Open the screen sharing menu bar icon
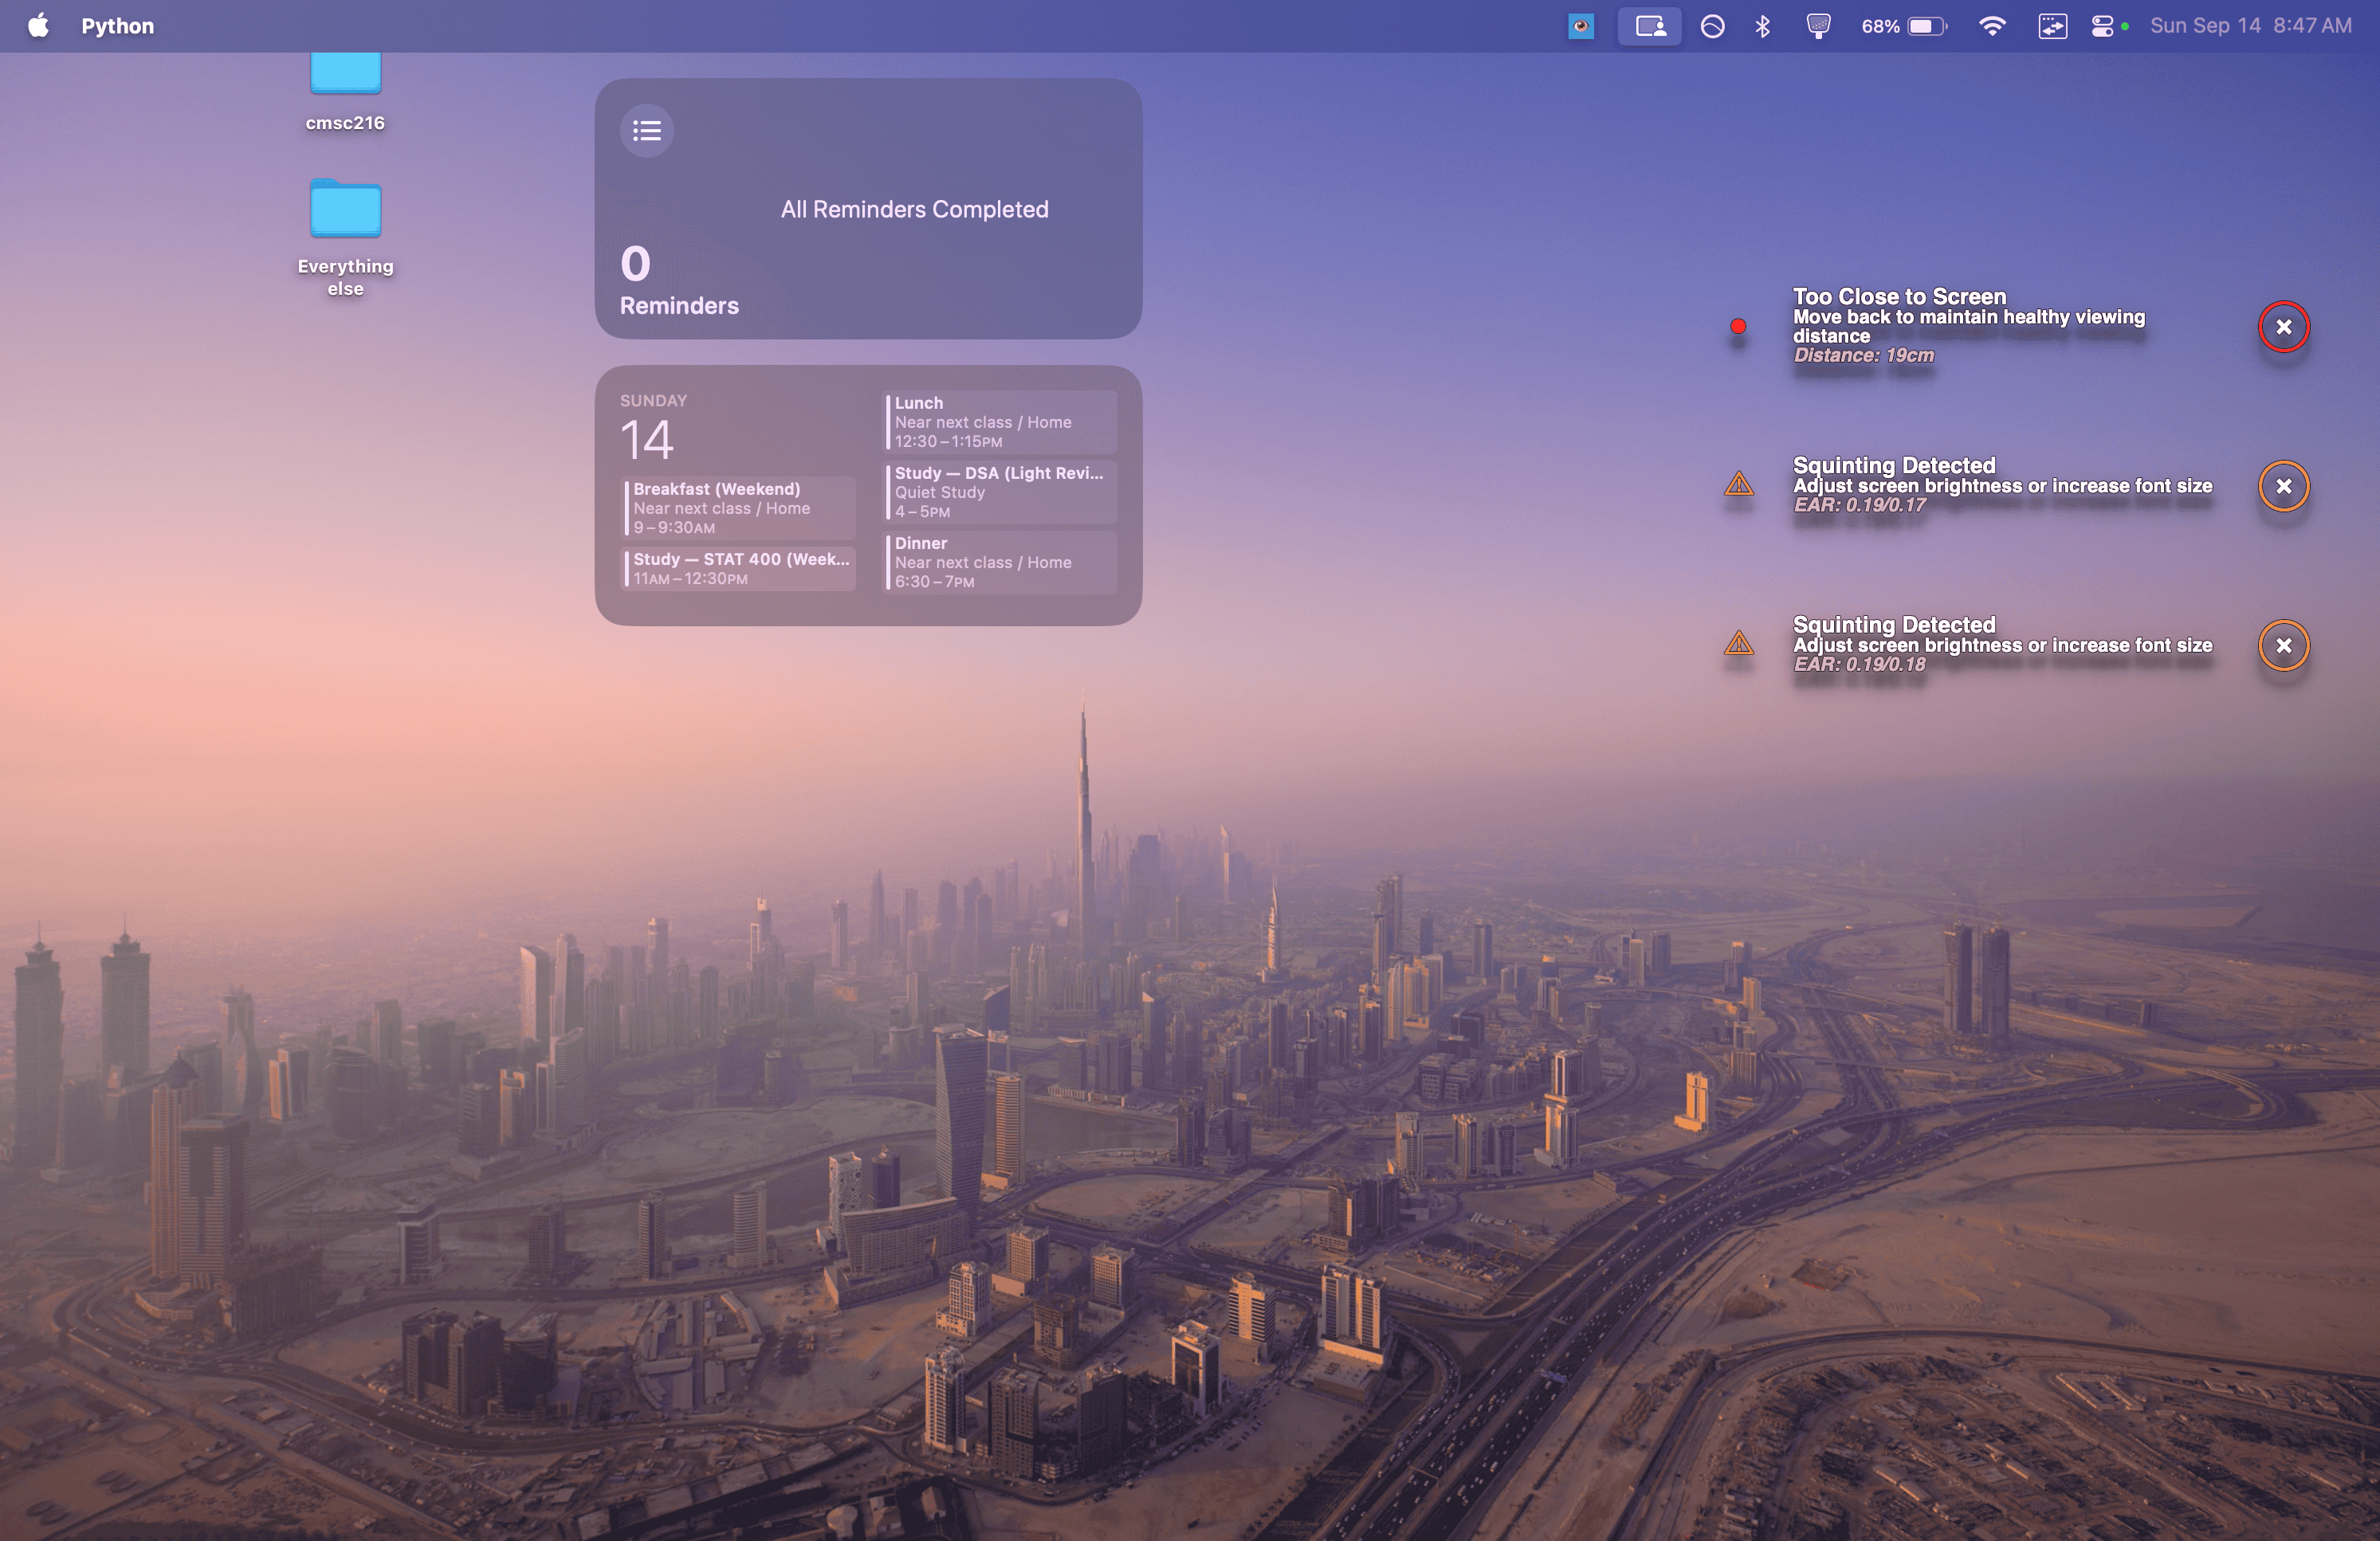The height and width of the screenshot is (1541, 2380). coord(1649,26)
